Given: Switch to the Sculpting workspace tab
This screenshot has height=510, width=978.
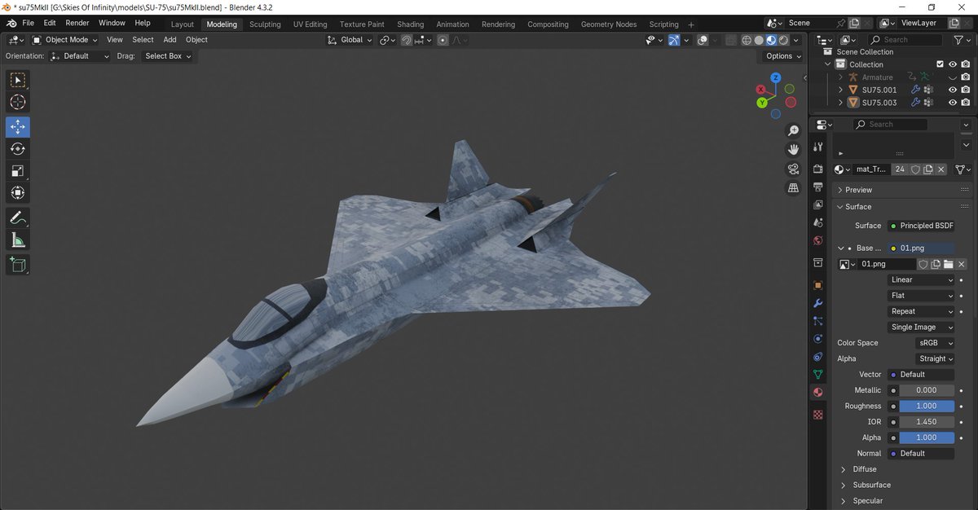Looking at the screenshot, I should [265, 24].
